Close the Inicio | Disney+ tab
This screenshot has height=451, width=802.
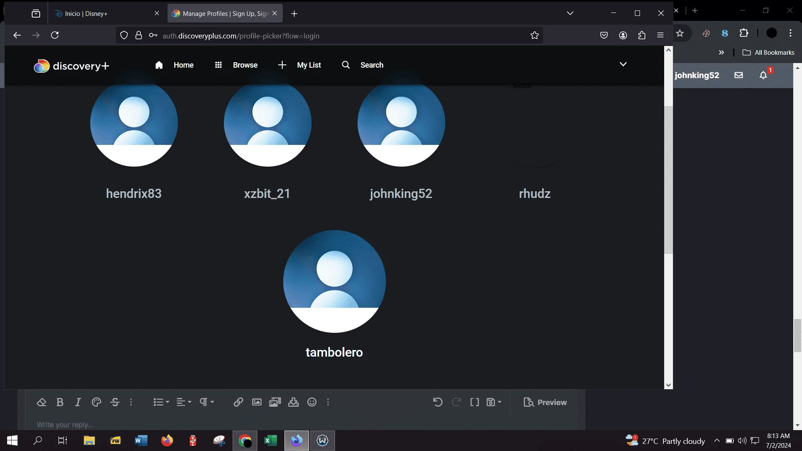point(157,13)
